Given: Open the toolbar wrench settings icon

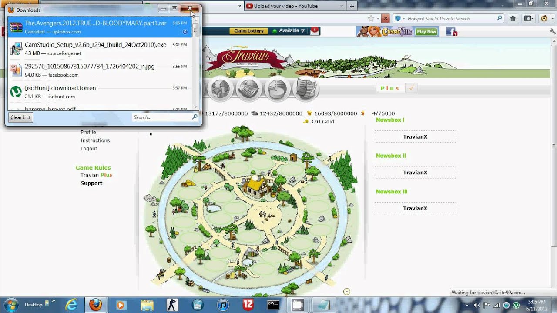Looking at the screenshot, I should click(553, 31).
